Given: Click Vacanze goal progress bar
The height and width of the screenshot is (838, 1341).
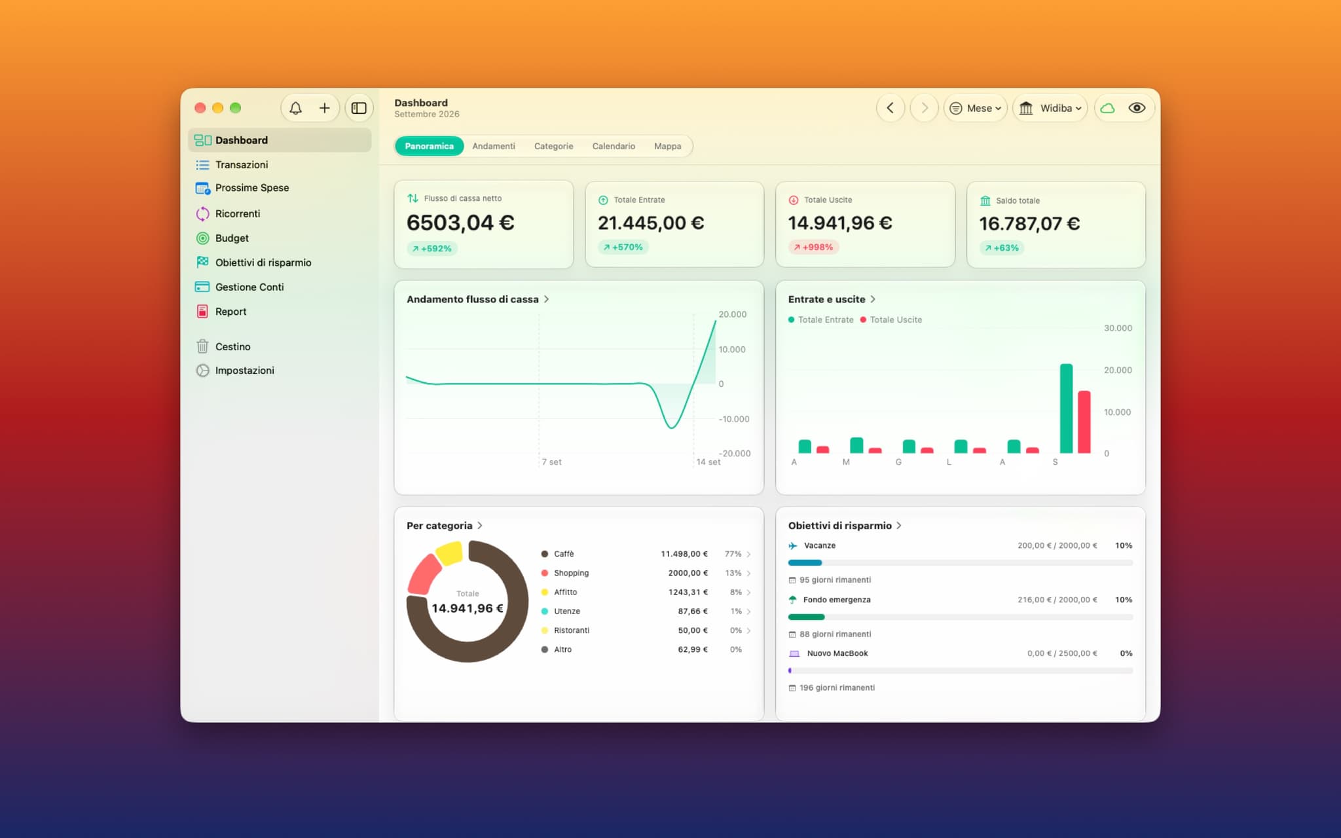Looking at the screenshot, I should (960, 562).
